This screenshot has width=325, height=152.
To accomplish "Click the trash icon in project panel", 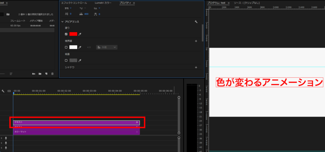I will [x=52, y=74].
